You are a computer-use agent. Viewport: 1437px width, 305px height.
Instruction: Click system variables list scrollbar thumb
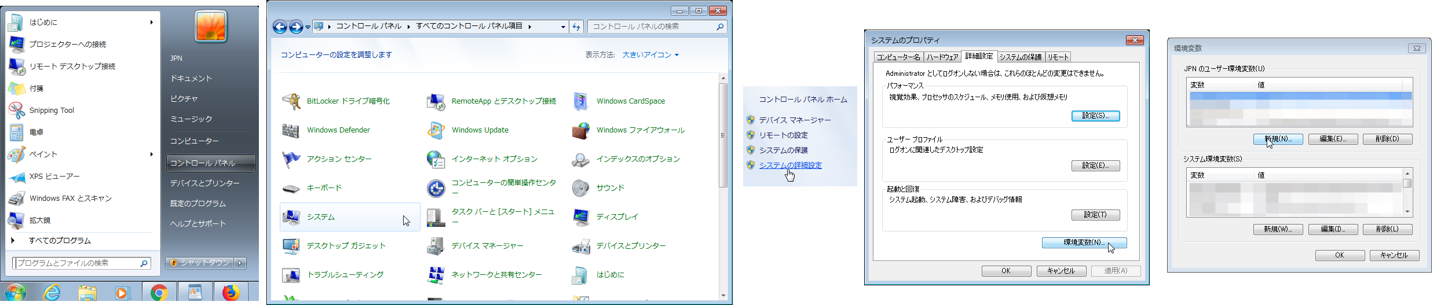1407,183
